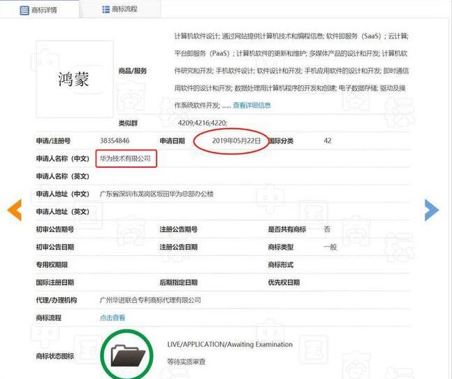Select international class value 42
This screenshot has height=379, width=452.
coord(328,141)
